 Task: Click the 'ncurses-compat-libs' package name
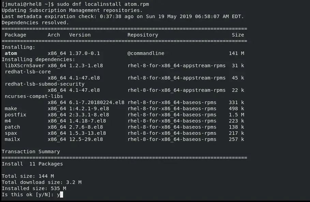click(34, 96)
